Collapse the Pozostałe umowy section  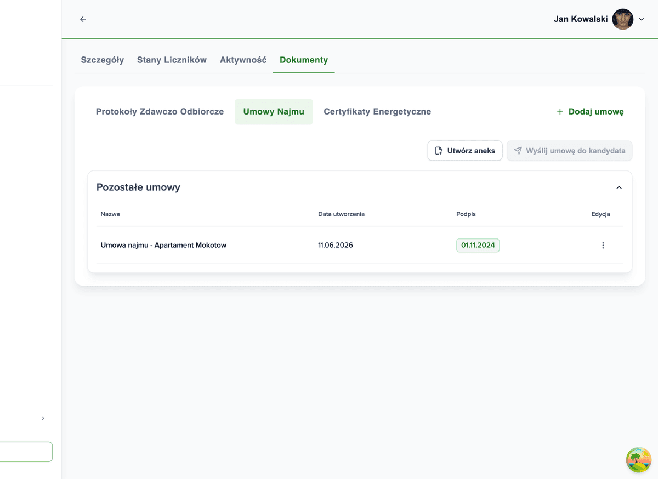click(x=619, y=187)
